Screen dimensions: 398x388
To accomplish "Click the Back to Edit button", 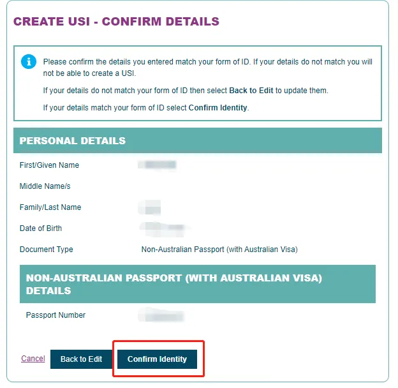I will (x=81, y=359).
